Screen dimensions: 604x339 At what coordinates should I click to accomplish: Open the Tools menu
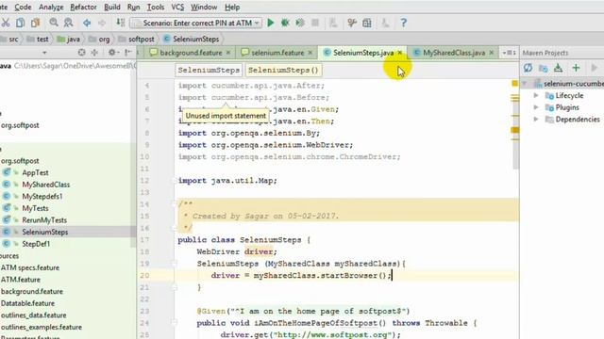tap(156, 7)
